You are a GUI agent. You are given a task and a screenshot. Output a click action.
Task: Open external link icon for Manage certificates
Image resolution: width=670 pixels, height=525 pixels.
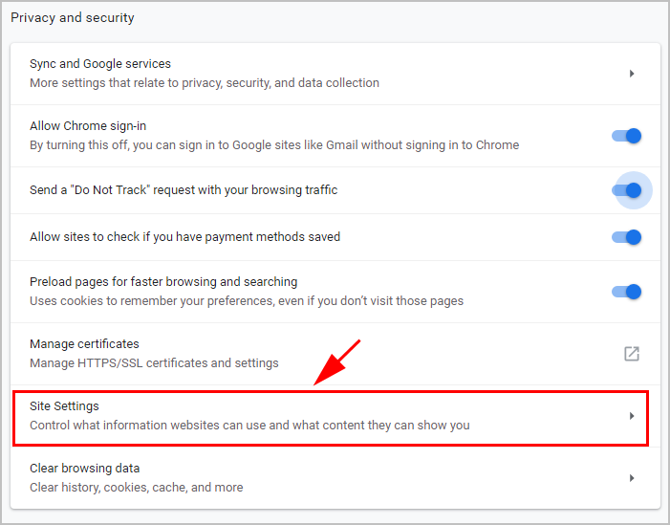[632, 354]
